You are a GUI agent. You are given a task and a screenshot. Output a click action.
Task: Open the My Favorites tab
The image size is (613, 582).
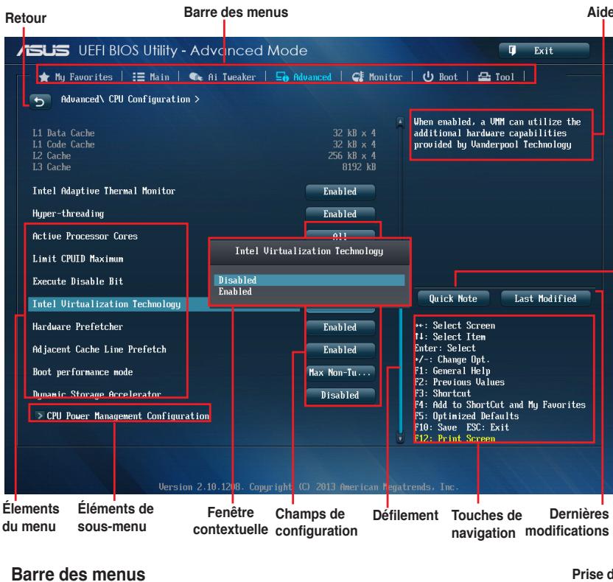coord(76,77)
